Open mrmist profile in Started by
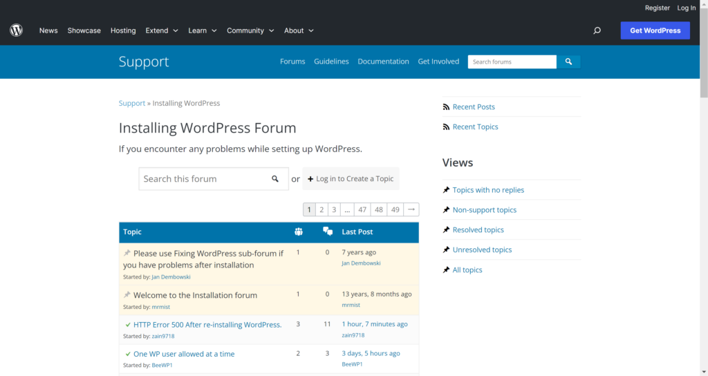This screenshot has width=708, height=376. click(x=160, y=307)
